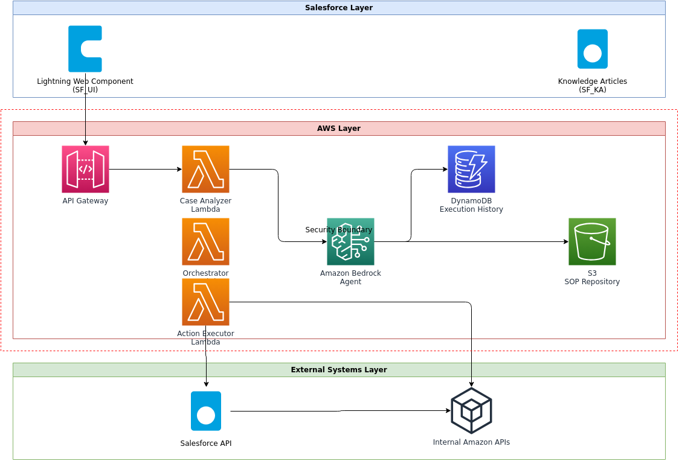Screen dimensions: 679x461
Task: Select the Action Executor Lambda icon
Action: coord(205,302)
